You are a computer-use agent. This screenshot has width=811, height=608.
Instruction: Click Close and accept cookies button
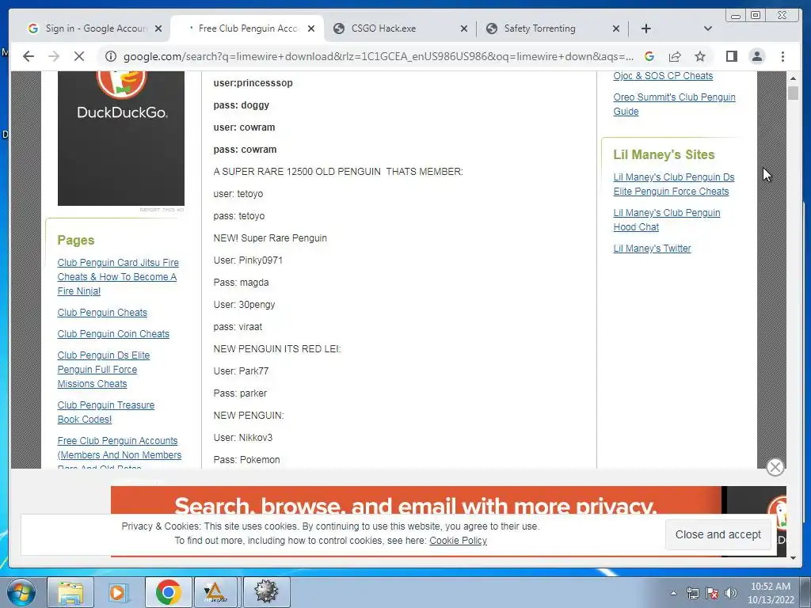(718, 534)
